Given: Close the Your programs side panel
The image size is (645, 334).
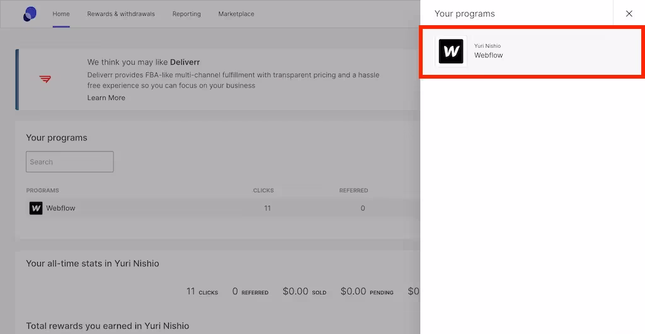Looking at the screenshot, I should [x=629, y=14].
